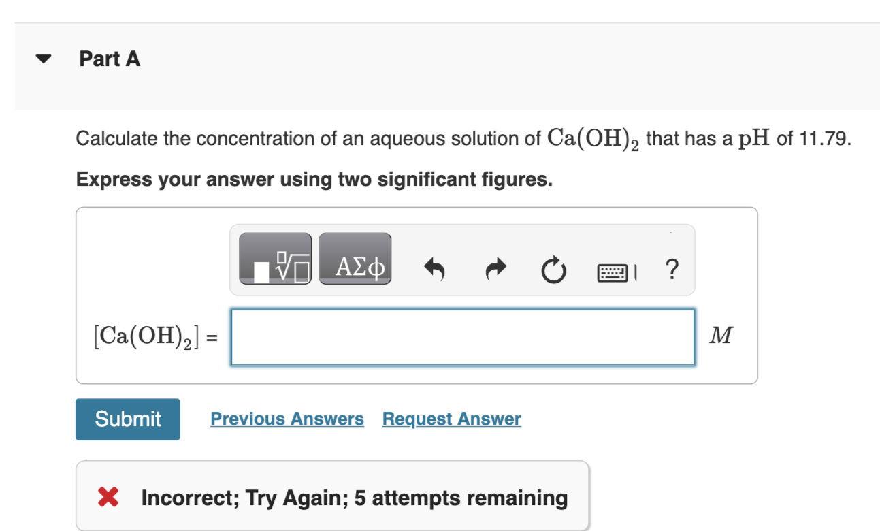Screen dimensions: 880x531
Task: Undo the last equation edit
Action: pos(434,269)
